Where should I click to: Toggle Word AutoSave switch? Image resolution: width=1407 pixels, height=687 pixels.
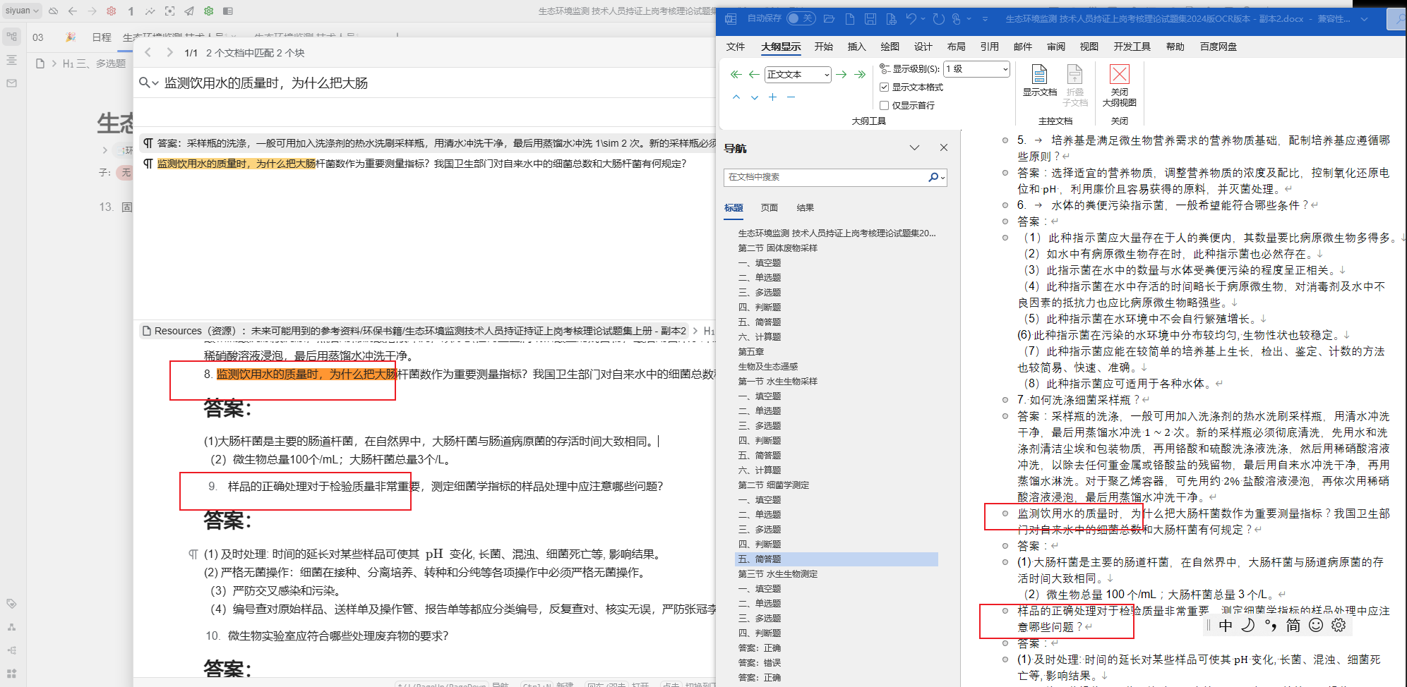(801, 18)
